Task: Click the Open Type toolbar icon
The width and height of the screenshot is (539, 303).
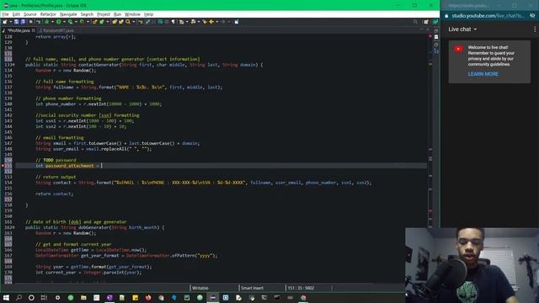Action: coord(115,22)
